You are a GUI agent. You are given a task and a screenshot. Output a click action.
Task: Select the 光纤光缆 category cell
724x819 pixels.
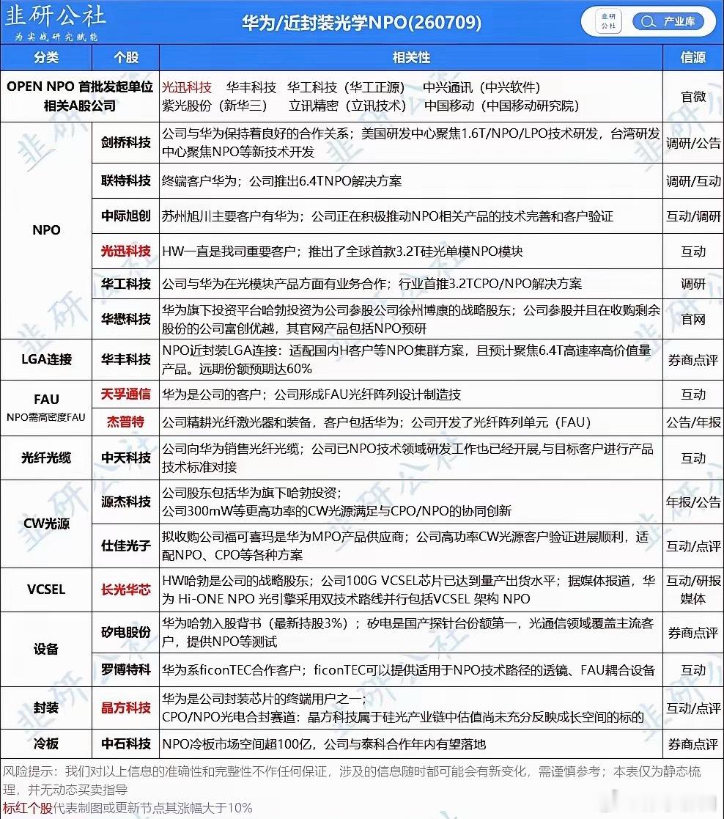coord(46,458)
